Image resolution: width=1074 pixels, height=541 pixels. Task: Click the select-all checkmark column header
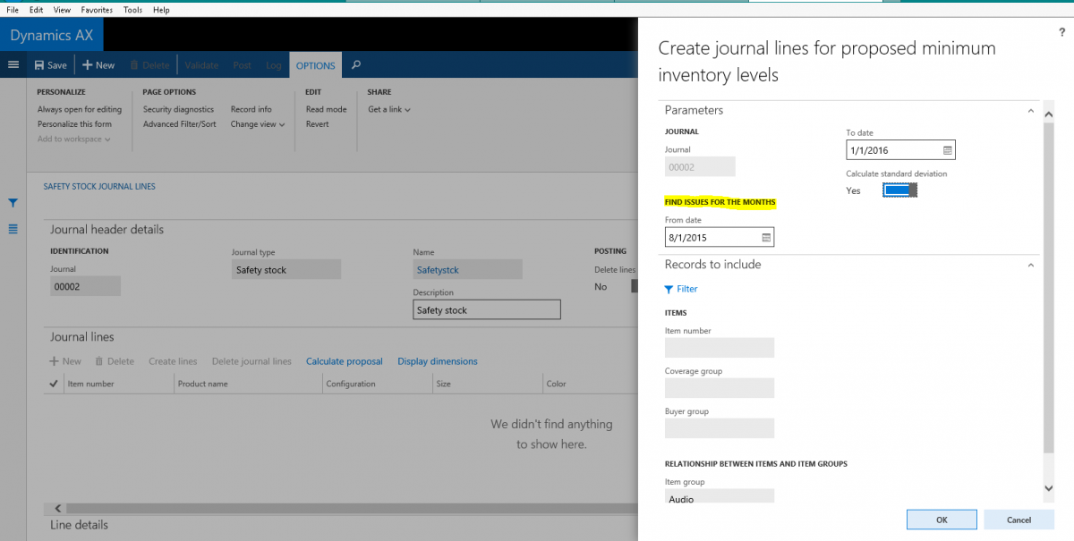pos(54,384)
